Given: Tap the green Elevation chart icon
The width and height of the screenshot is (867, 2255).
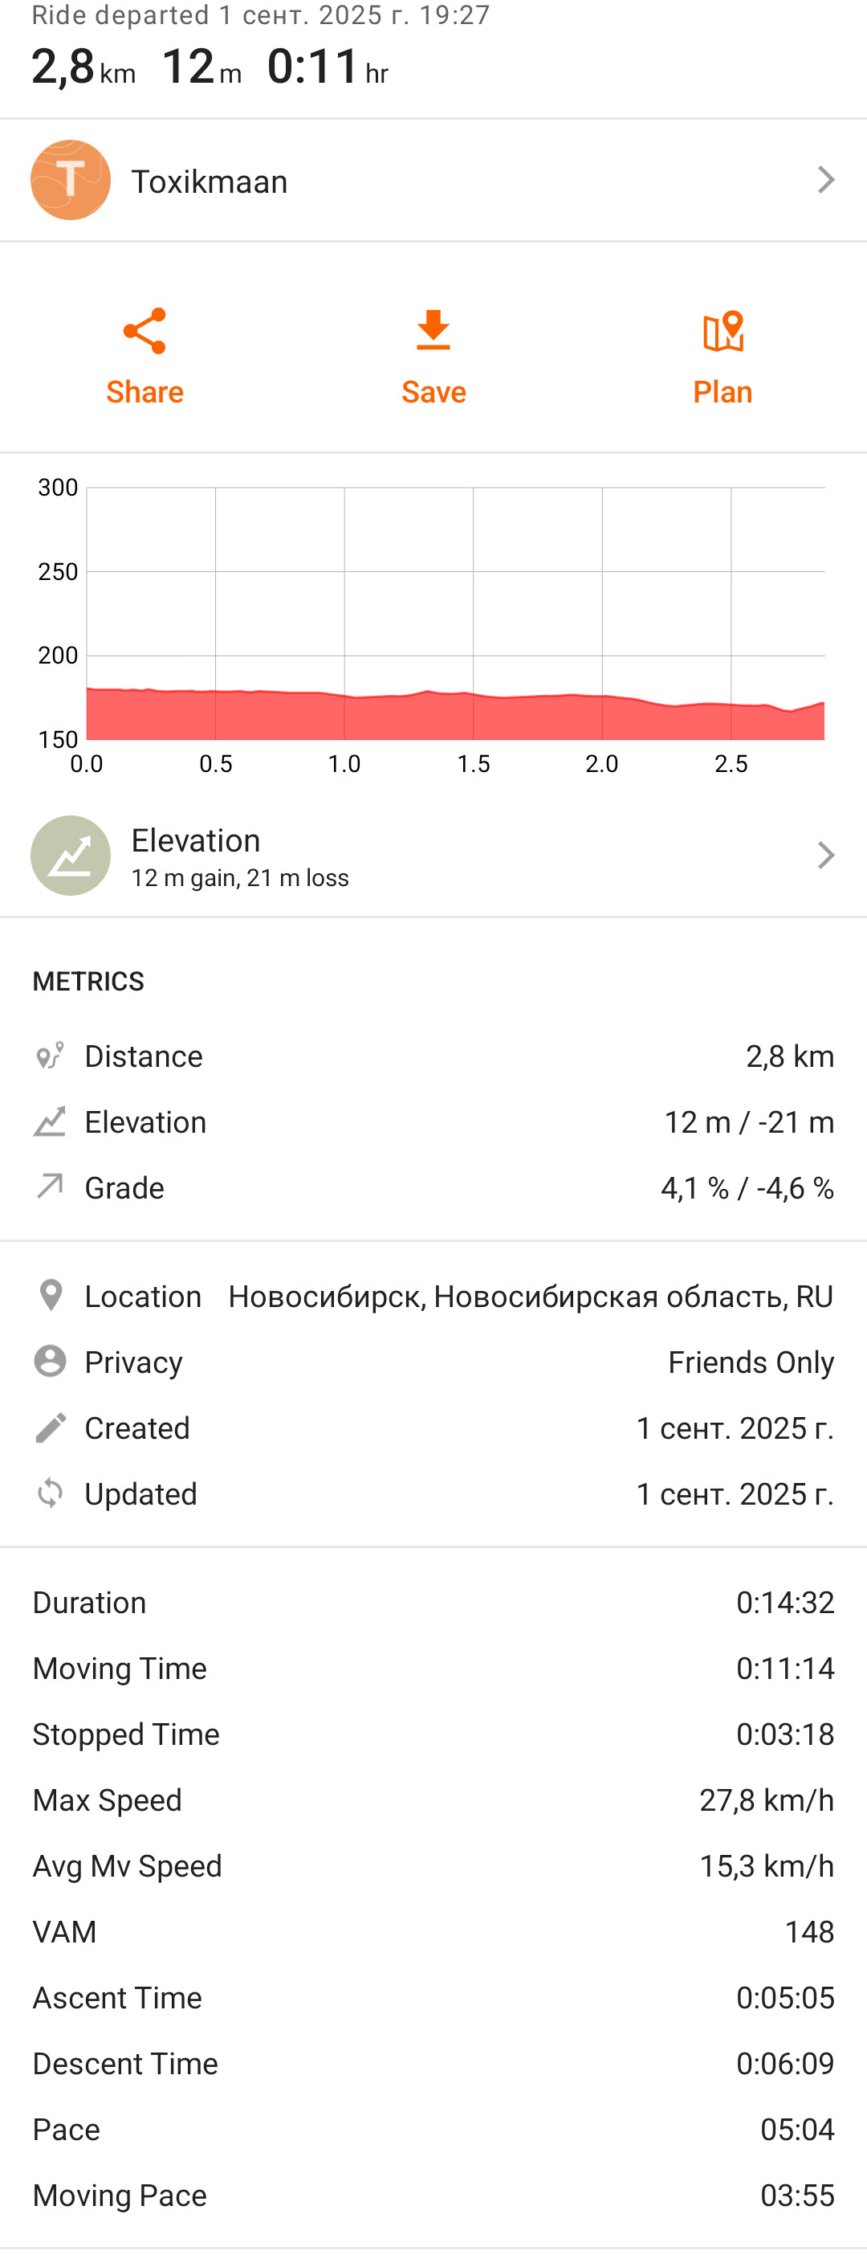Looking at the screenshot, I should 71,856.
